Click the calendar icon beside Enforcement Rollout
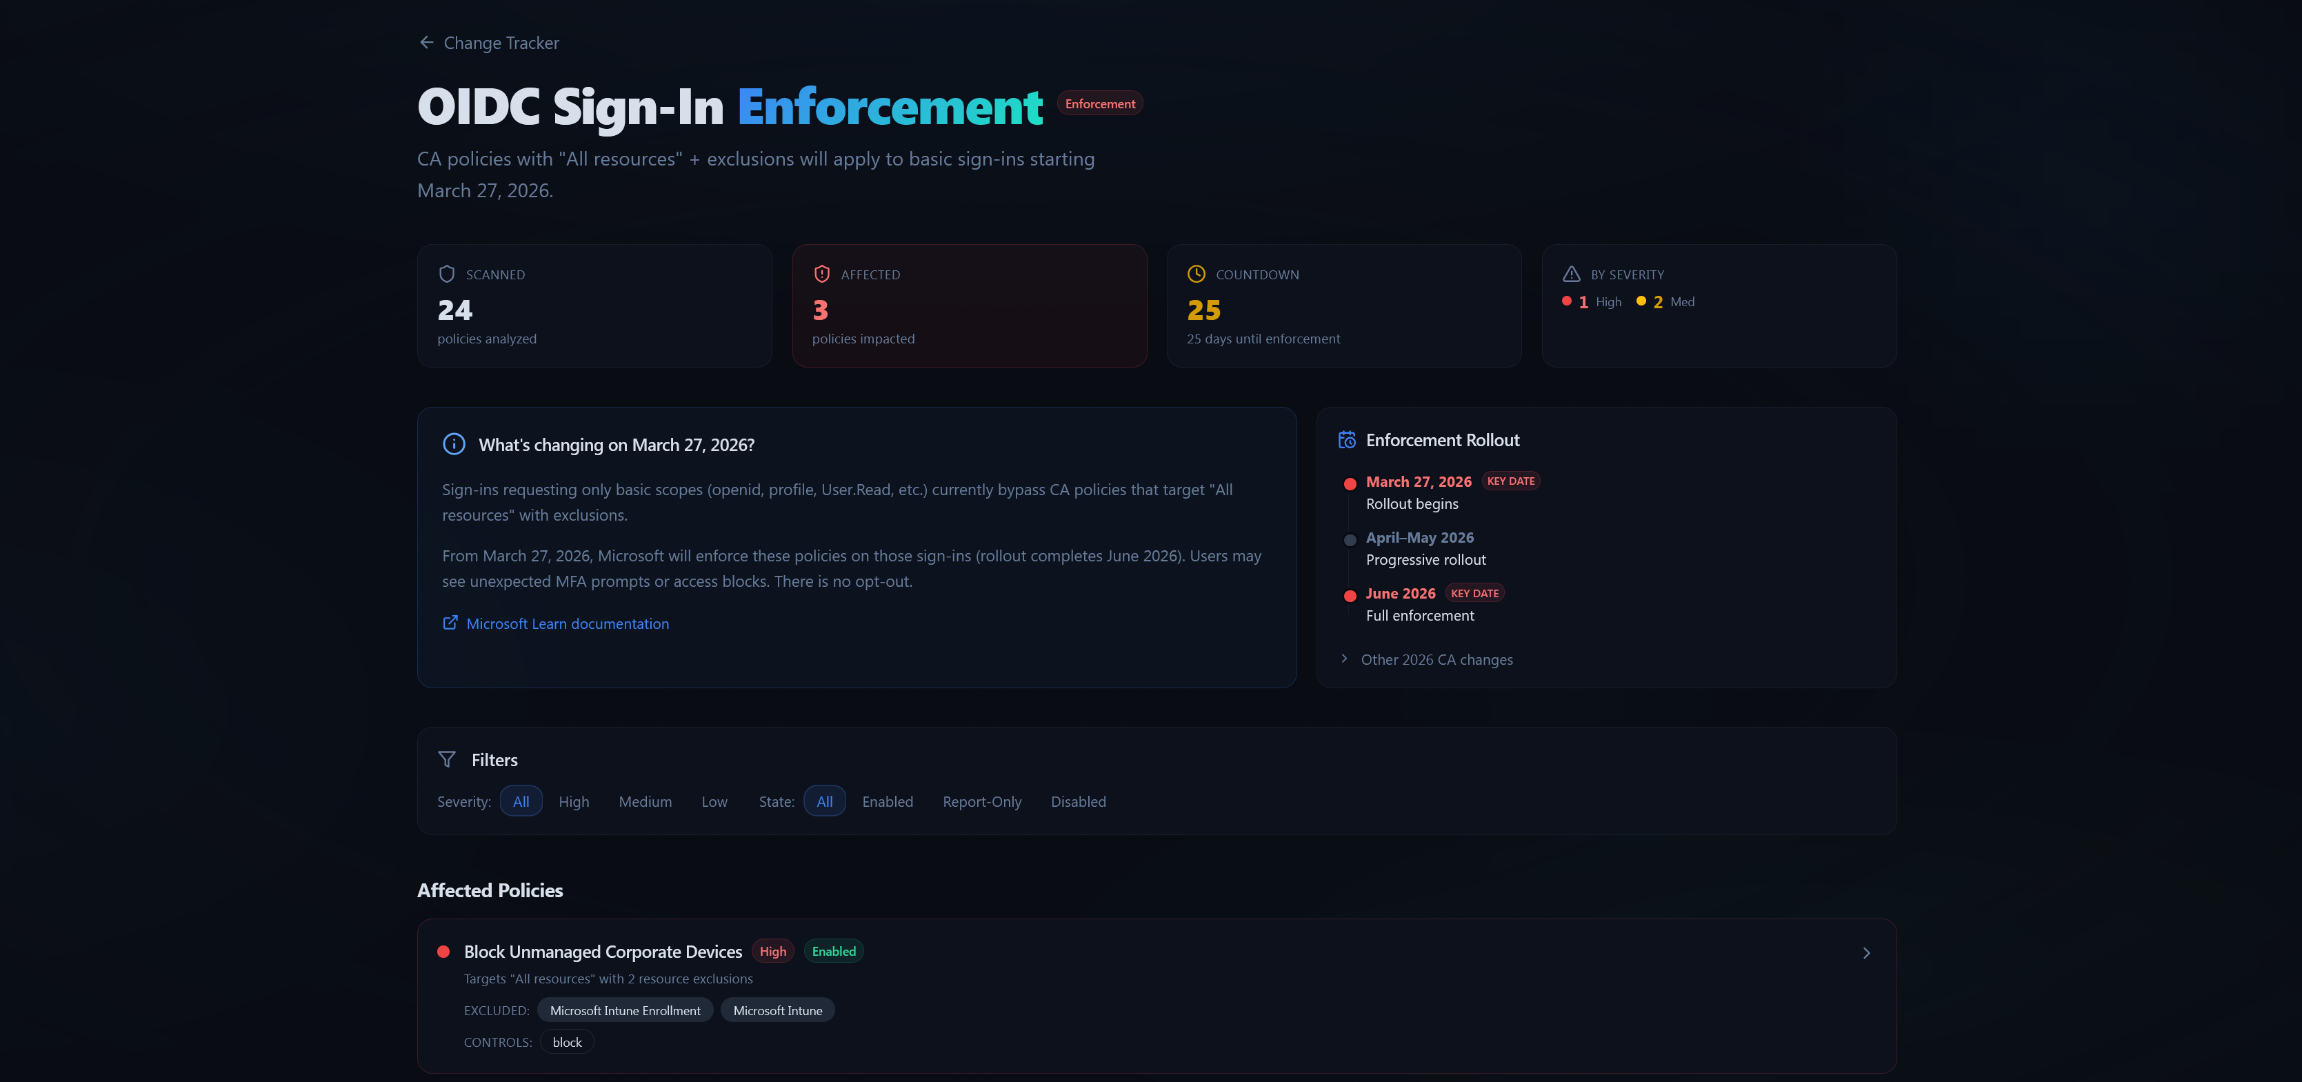Viewport: 2302px width, 1082px height. click(1347, 439)
